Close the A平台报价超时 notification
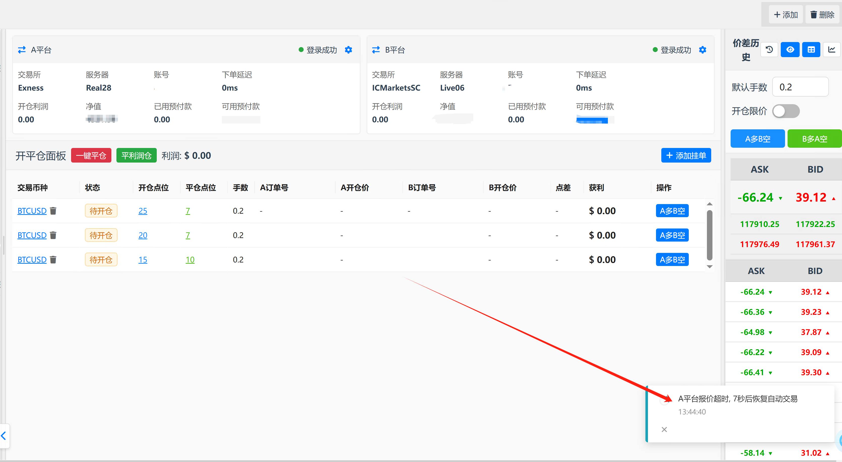The height and width of the screenshot is (462, 842). point(664,429)
